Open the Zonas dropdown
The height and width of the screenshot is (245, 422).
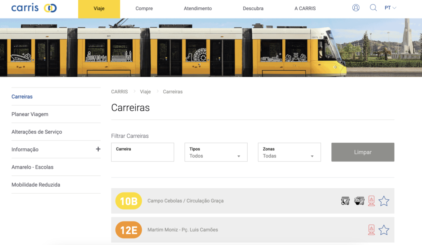[x=289, y=152]
